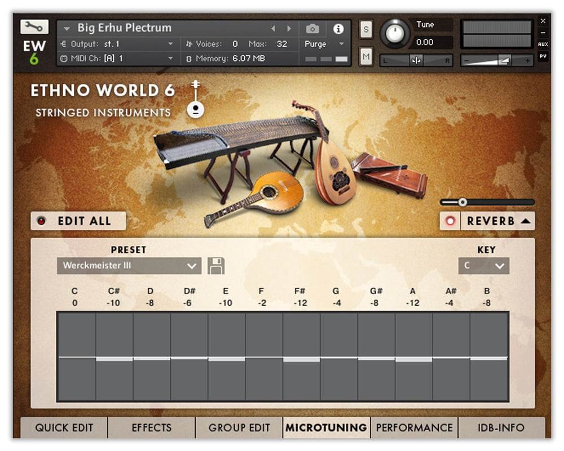Open the IDB-INFO tab

[501, 428]
